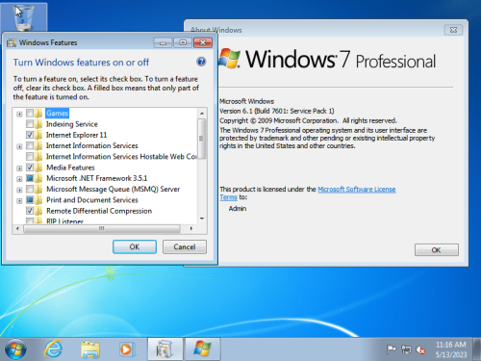The width and height of the screenshot is (481, 361).
Task: Expand Microsoft Message Queue Server node
Action: (x=19, y=190)
